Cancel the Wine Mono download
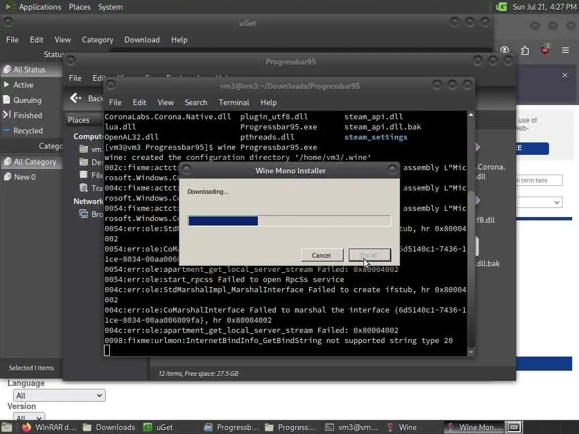 click(x=321, y=255)
